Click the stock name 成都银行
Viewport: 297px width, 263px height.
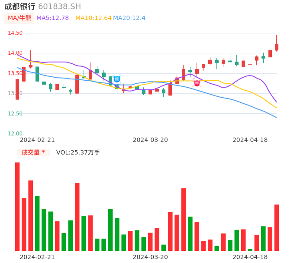click(x=20, y=7)
